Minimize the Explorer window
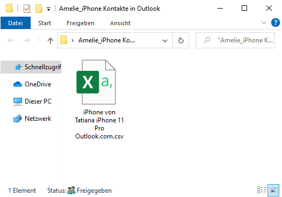The image size is (282, 197). click(x=220, y=8)
